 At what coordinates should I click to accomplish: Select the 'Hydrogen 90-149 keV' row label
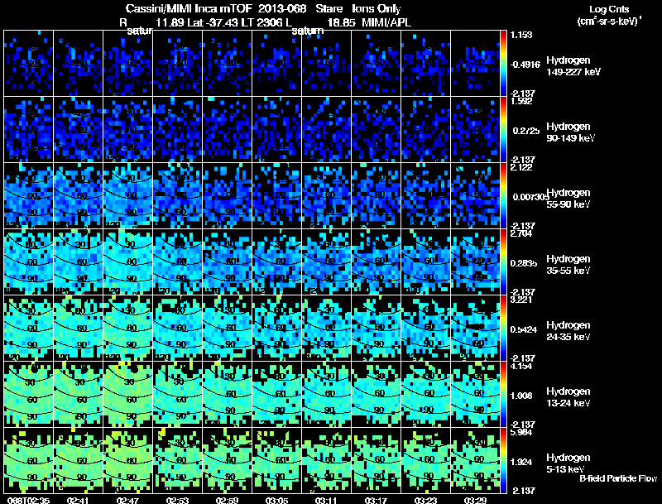point(571,132)
